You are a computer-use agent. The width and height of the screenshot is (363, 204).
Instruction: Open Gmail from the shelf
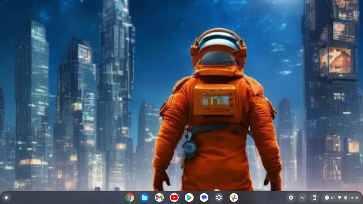click(x=159, y=198)
